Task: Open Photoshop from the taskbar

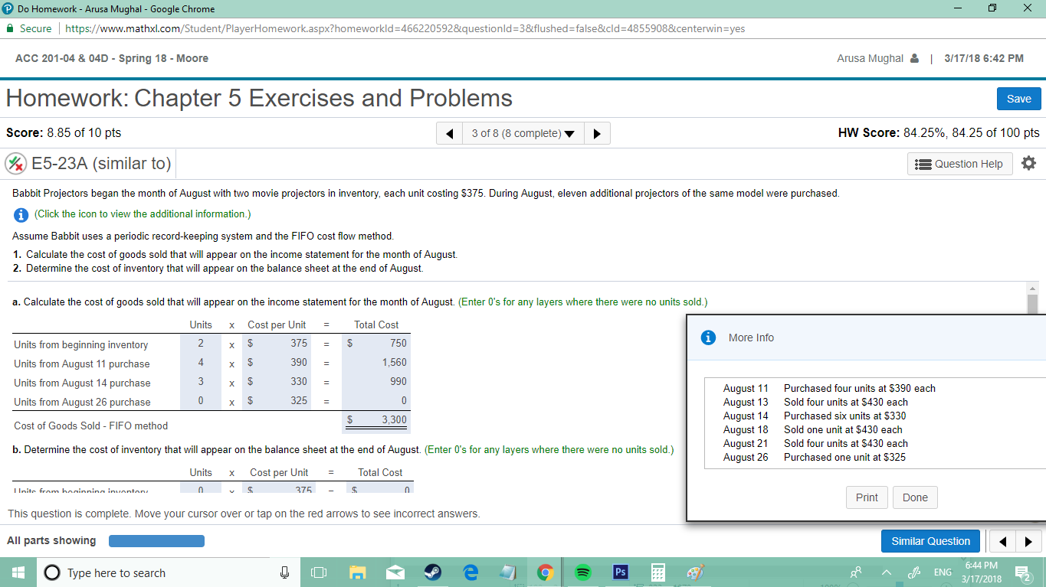Action: tap(620, 572)
